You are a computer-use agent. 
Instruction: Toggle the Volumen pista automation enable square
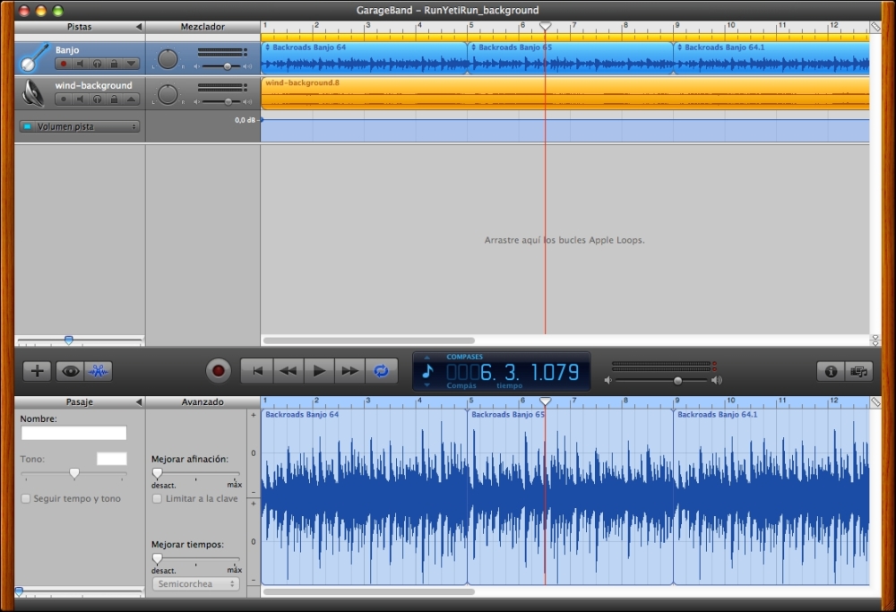tap(27, 127)
